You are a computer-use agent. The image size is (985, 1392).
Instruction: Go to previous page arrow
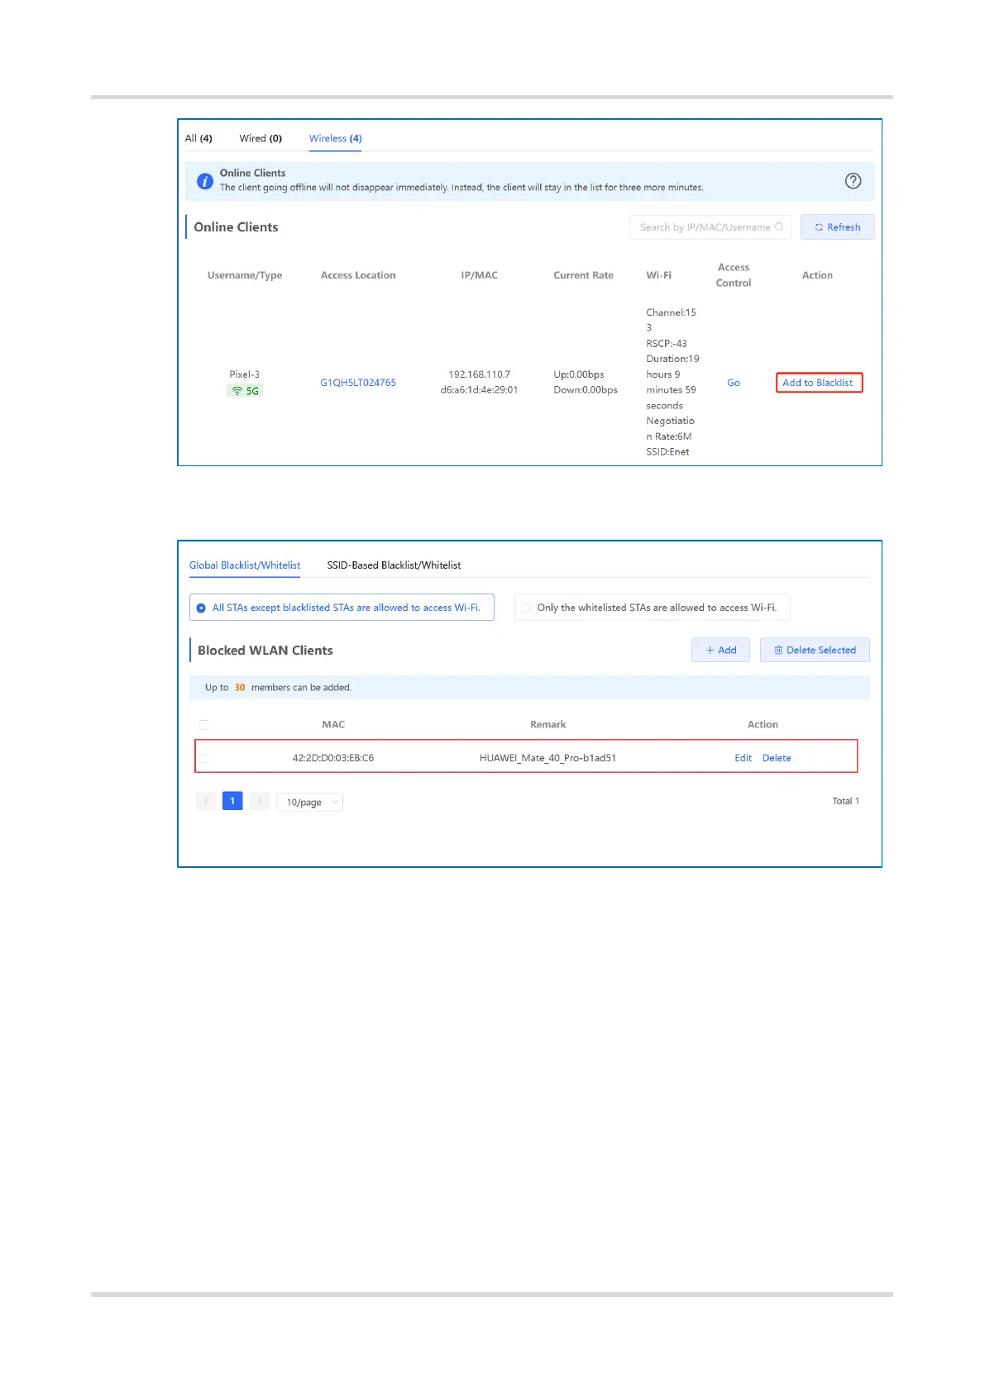tap(206, 801)
